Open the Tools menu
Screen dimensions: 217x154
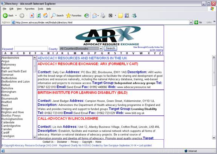pos(40,9)
